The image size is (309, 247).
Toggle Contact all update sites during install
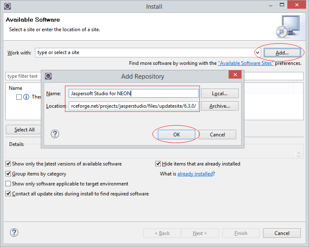tap(8, 194)
